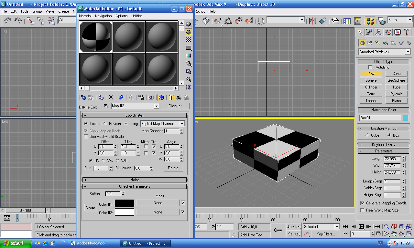Uncheck Generate Mapping Coords.

point(362,203)
